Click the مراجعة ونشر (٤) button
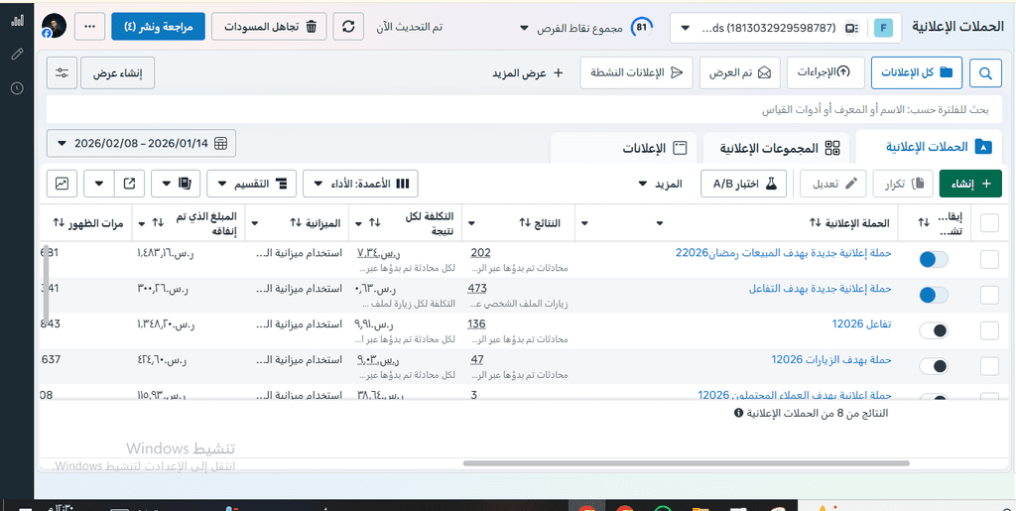Screen dimensions: 1016x511 pyautogui.click(x=158, y=27)
